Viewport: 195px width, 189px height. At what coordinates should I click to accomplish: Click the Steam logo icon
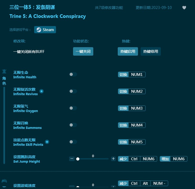click(39, 30)
